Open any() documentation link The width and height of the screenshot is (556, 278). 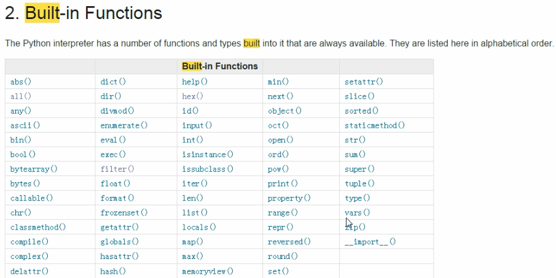pyautogui.click(x=21, y=111)
